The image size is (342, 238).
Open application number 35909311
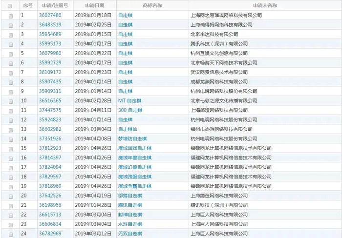[50, 91]
